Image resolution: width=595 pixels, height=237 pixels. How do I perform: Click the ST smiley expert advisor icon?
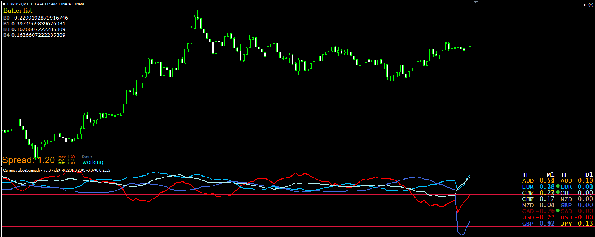(591, 5)
